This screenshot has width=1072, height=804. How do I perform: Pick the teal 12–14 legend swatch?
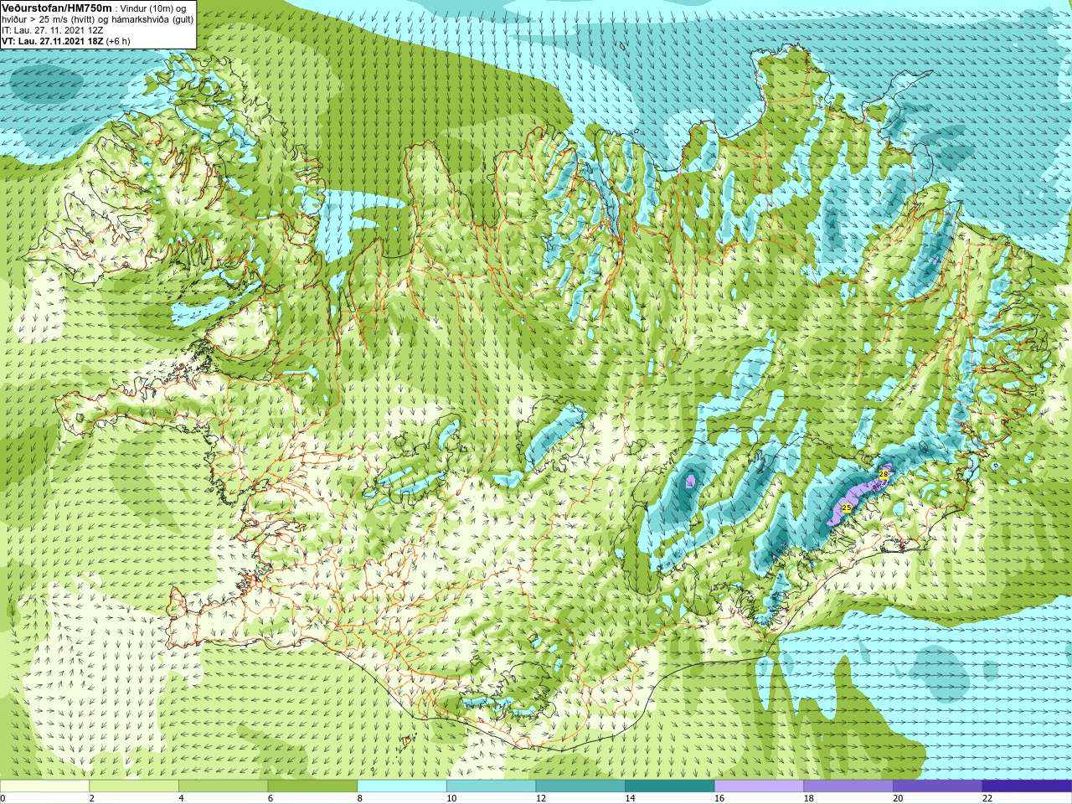[x=580, y=786]
